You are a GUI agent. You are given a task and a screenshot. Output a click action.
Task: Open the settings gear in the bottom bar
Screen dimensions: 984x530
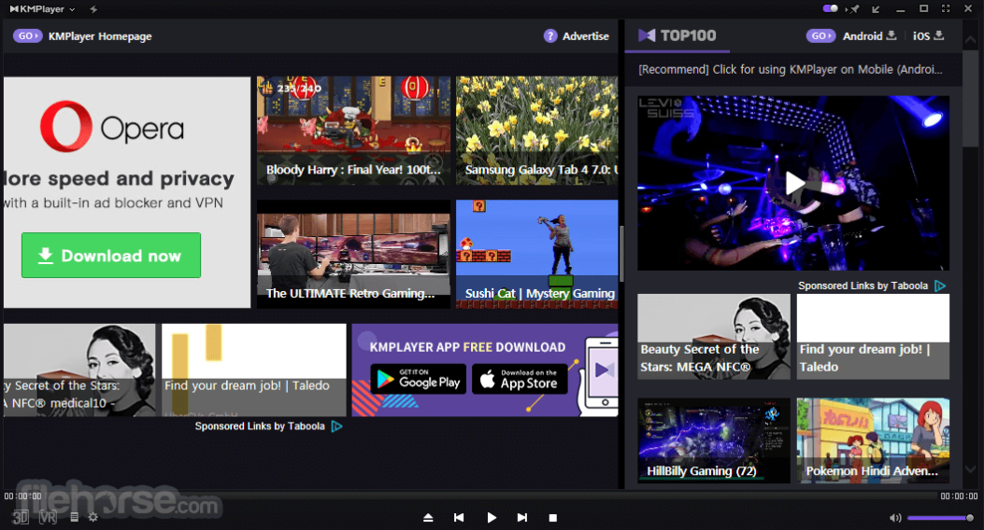click(x=93, y=517)
